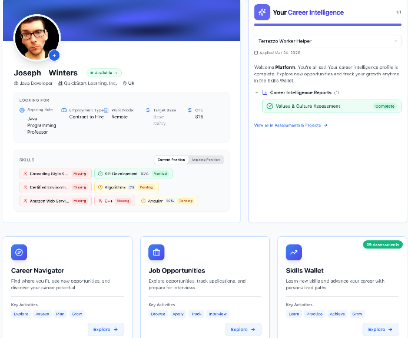Click the blue plus icon on avatar

(x=54, y=55)
